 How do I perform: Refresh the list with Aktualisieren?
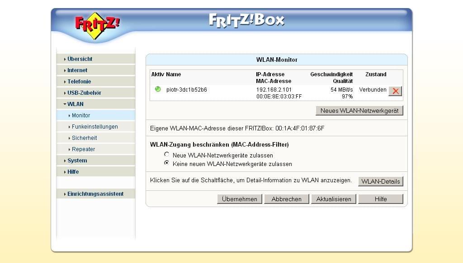pyautogui.click(x=334, y=199)
